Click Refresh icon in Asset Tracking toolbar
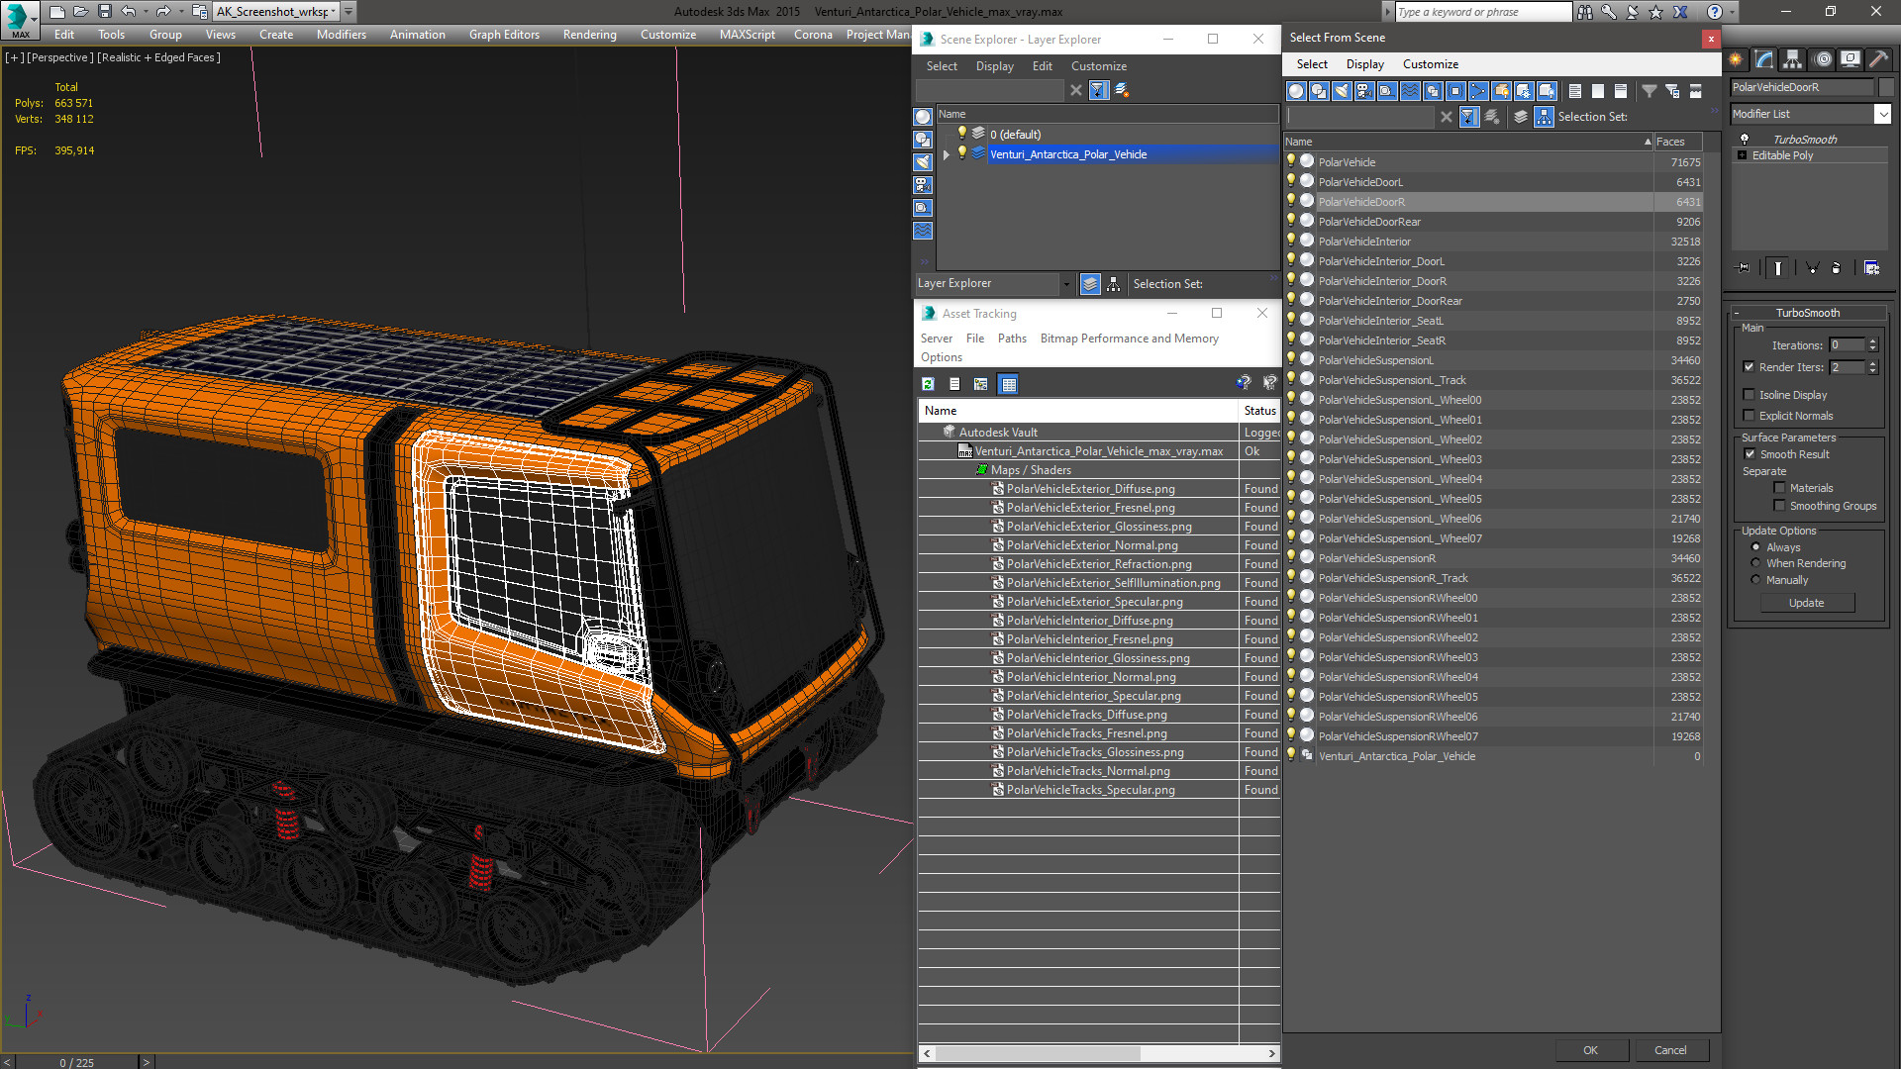 928,384
